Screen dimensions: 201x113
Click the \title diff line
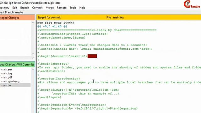pyautogui.click(x=92, y=45)
